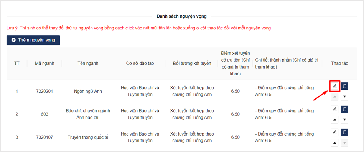Move wish 603 up one position

coord(334,119)
